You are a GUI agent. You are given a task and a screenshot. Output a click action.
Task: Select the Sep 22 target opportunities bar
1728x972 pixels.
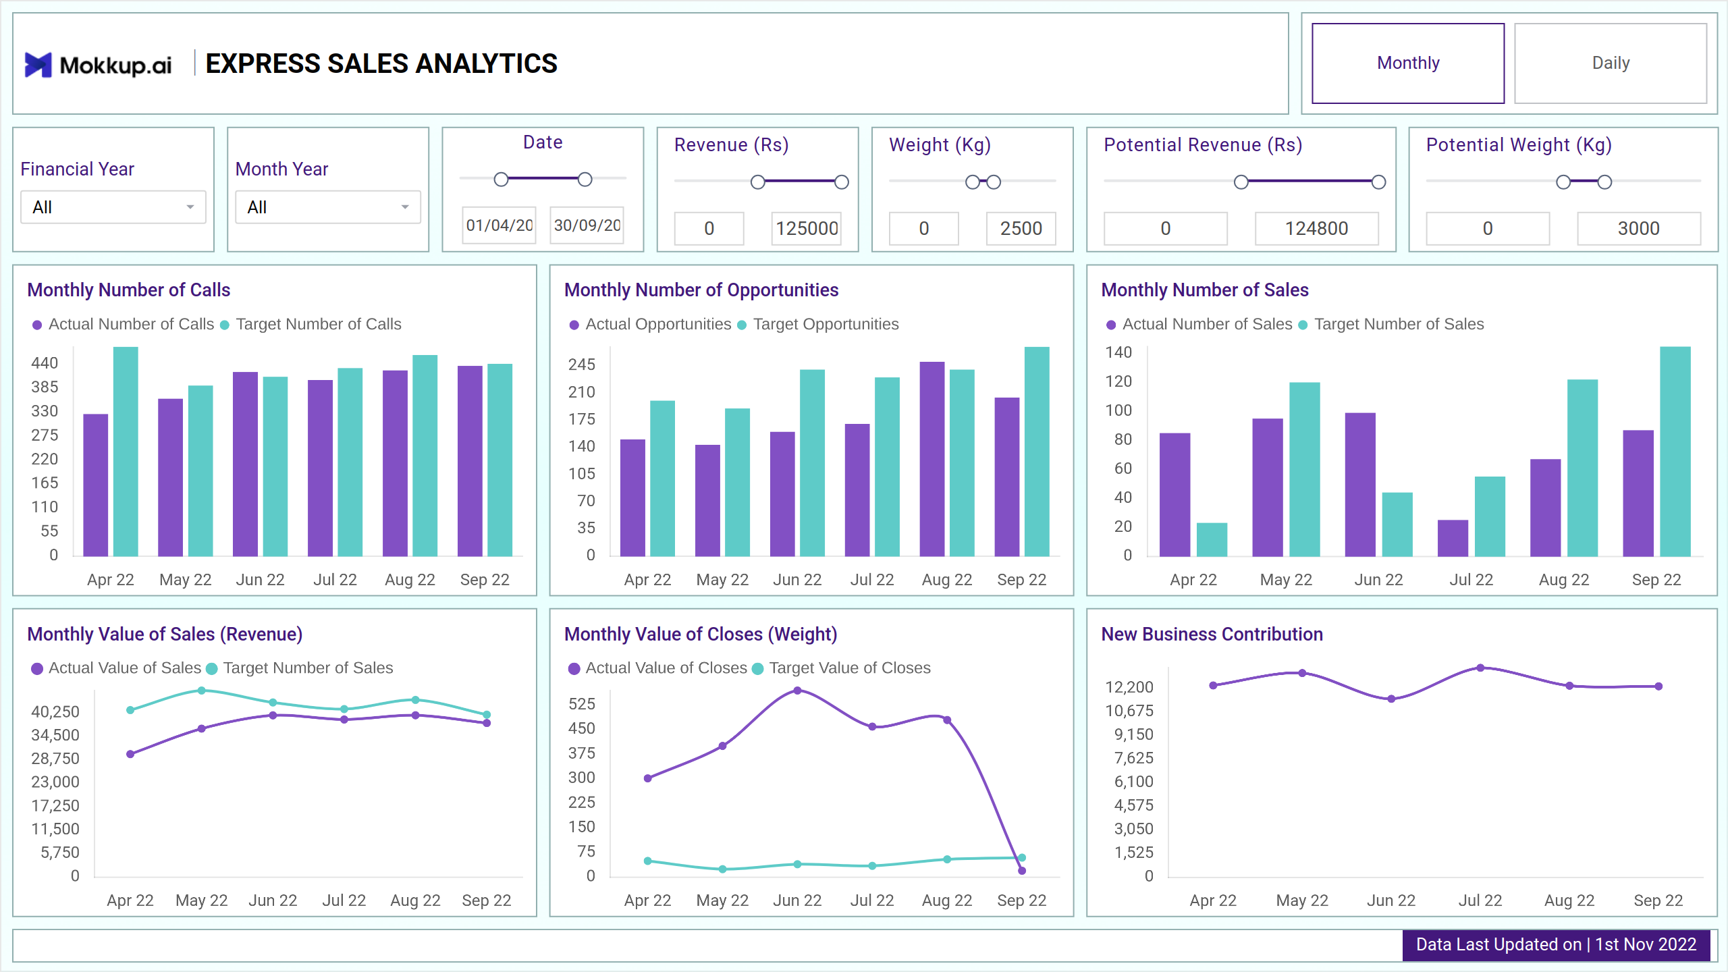(1037, 452)
